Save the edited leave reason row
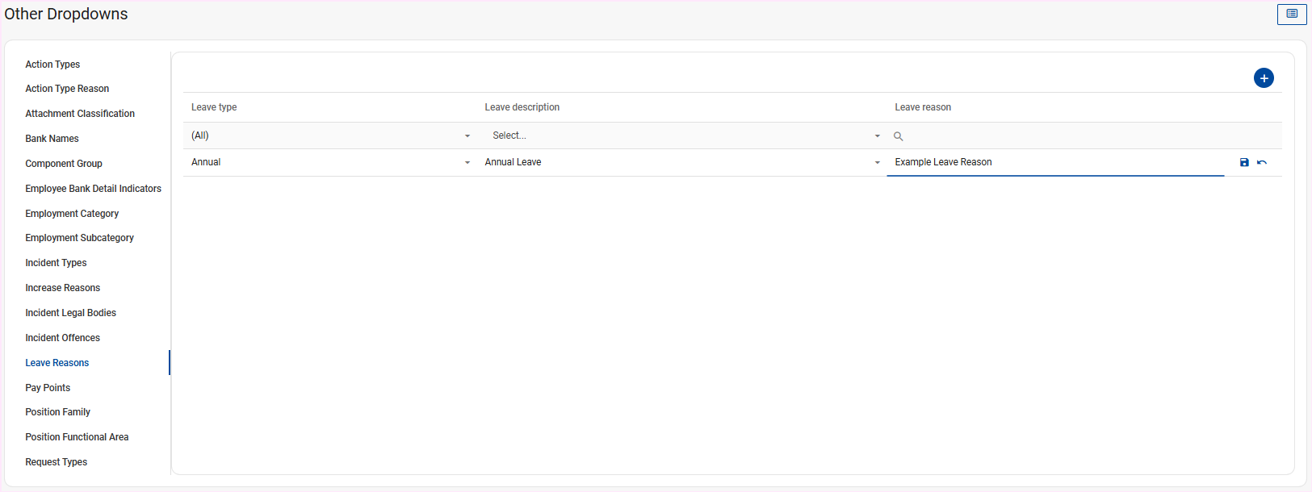1312x492 pixels. click(x=1244, y=163)
